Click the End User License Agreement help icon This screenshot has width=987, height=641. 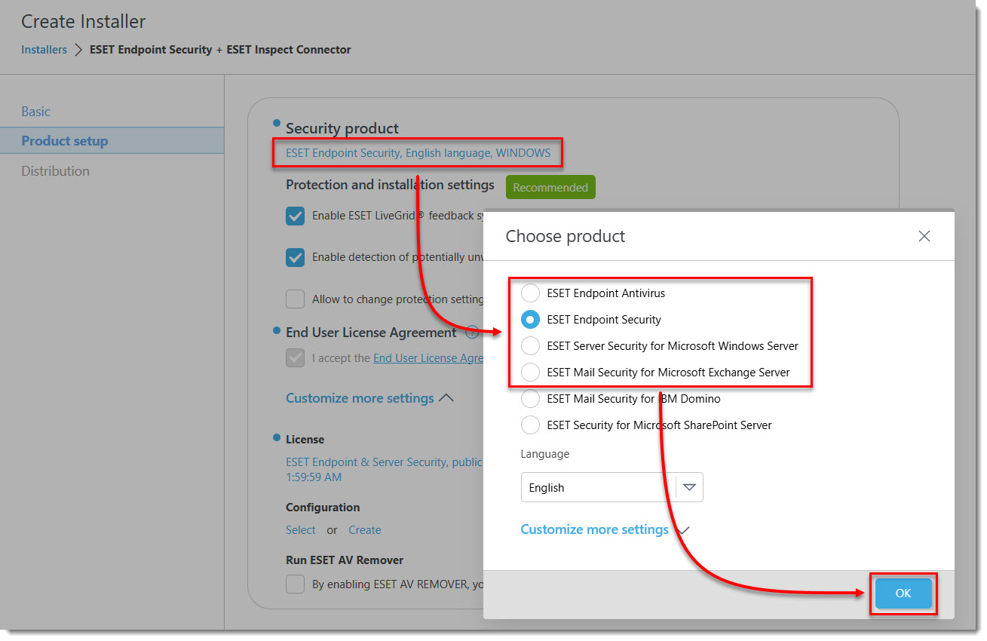tap(473, 333)
